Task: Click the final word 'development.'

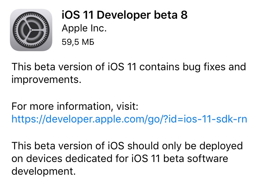Action: pyautogui.click(x=43, y=172)
